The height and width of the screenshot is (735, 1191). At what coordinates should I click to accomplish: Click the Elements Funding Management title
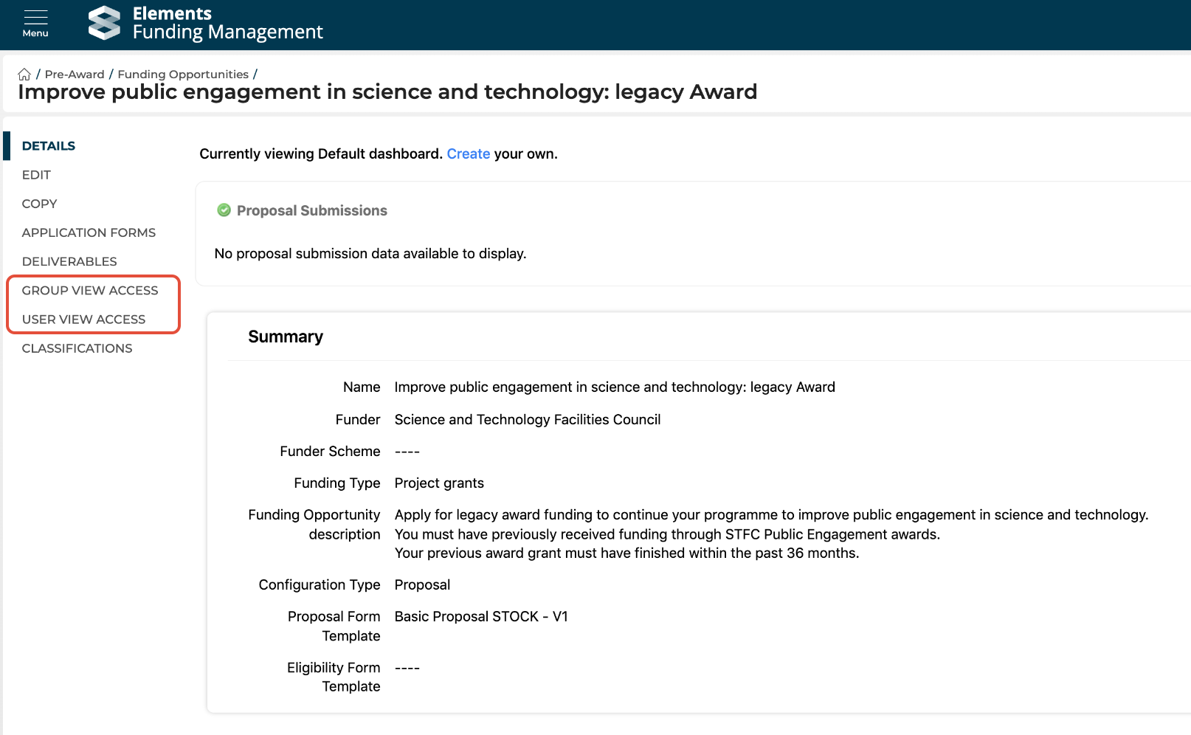click(x=227, y=23)
